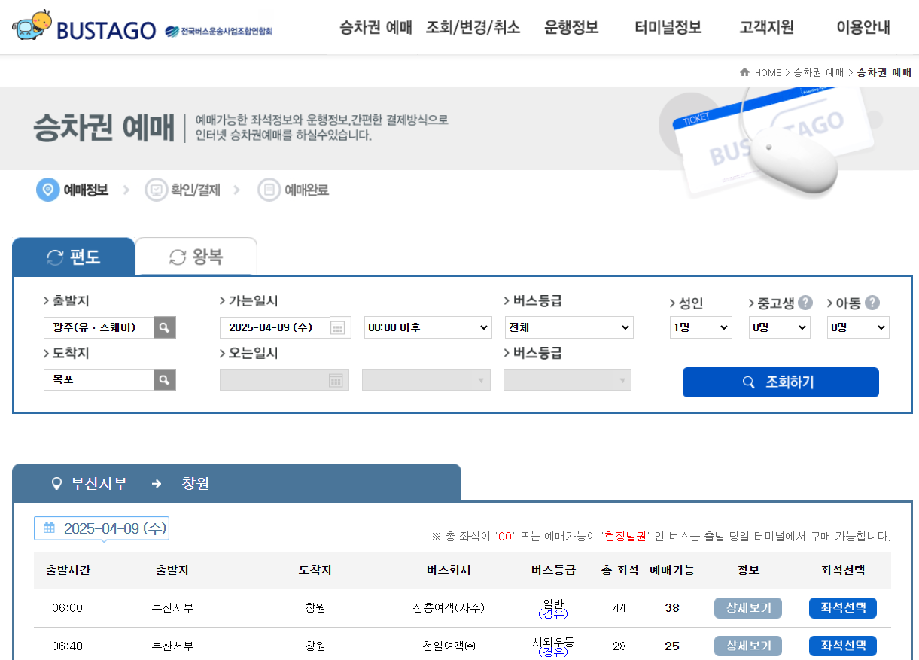The image size is (919, 660).
Task: Open the 이용안내 menu
Action: 863,28
